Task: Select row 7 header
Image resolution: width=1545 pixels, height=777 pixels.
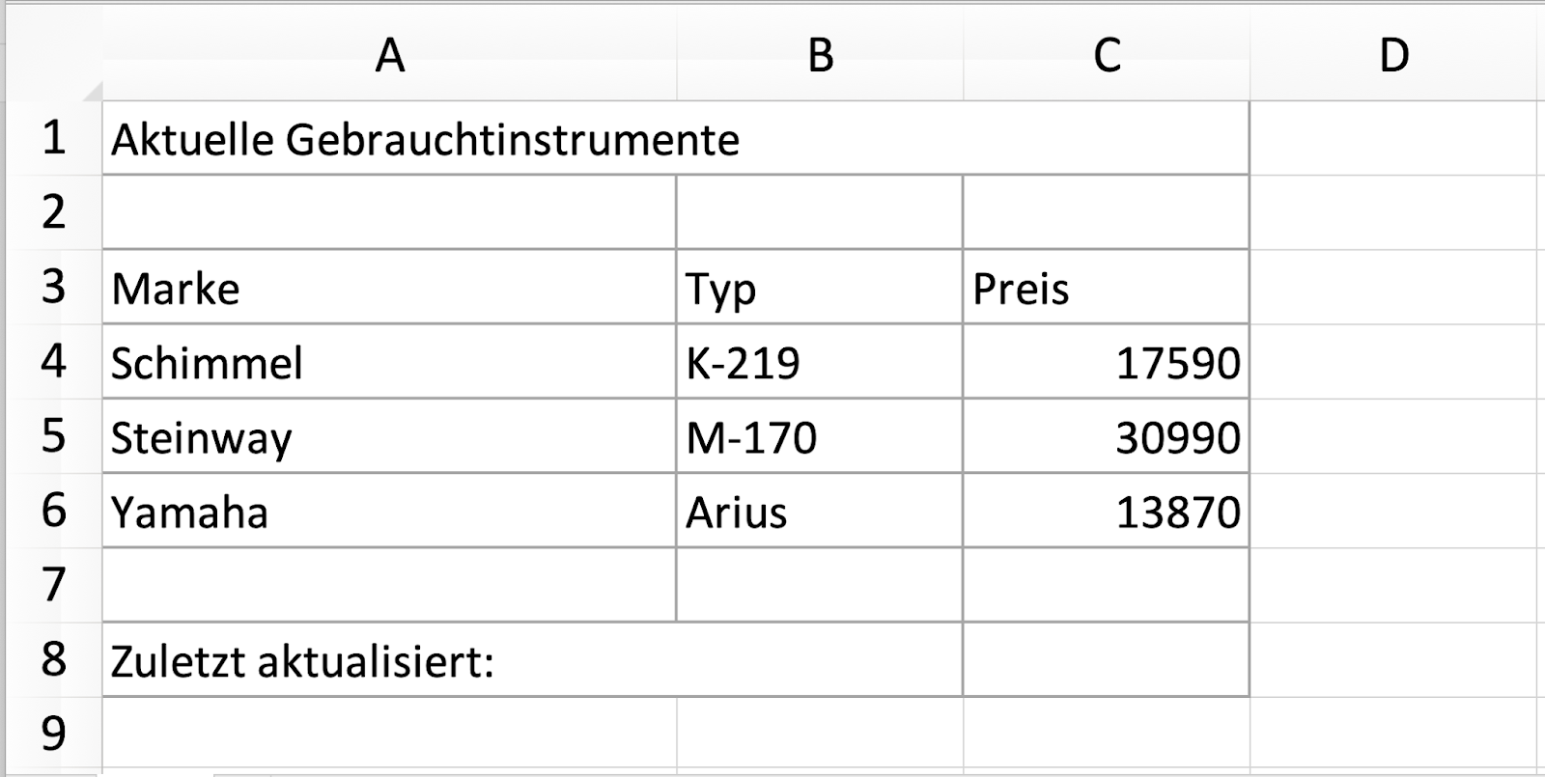Action: [53, 585]
